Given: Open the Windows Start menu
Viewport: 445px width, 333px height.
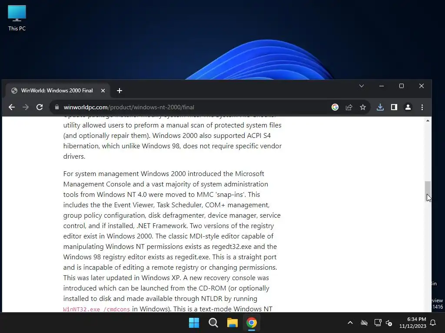Looking at the screenshot, I should pos(194,323).
